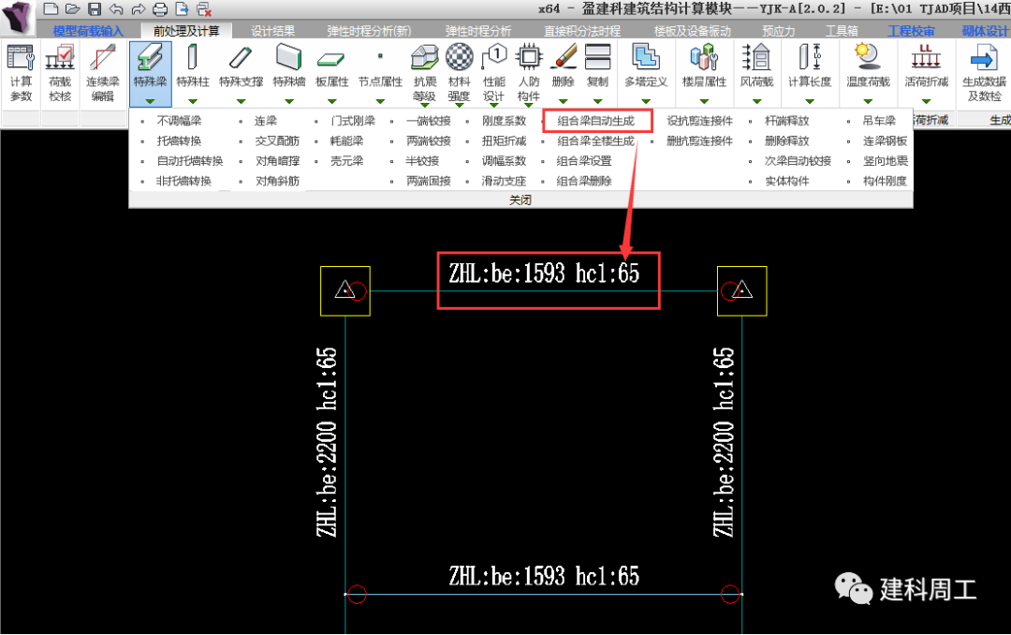Switch to 楼板及设备振动 tab
Image resolution: width=1011 pixels, height=635 pixels.
coord(693,31)
